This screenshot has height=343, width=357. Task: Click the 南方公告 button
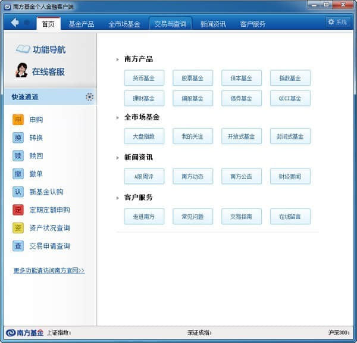[242, 176]
